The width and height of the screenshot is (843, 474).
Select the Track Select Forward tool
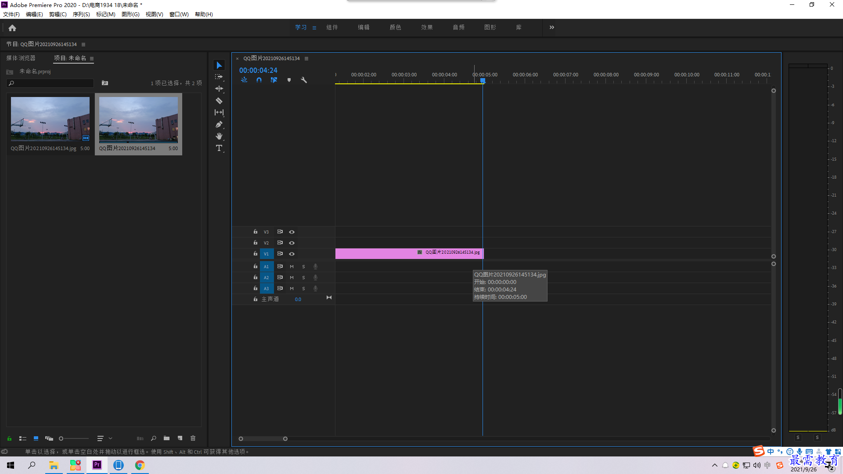(219, 77)
